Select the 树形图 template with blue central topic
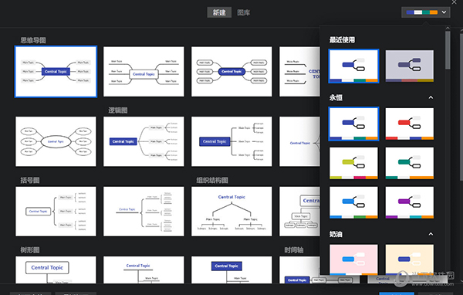This screenshot has height=295, width=463. [231, 270]
